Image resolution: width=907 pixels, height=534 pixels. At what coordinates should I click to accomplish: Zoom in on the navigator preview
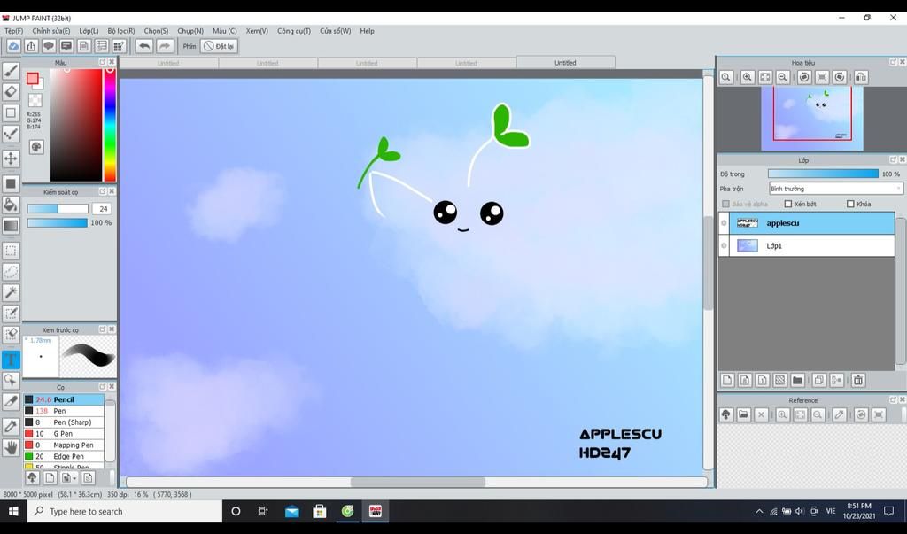(x=748, y=77)
